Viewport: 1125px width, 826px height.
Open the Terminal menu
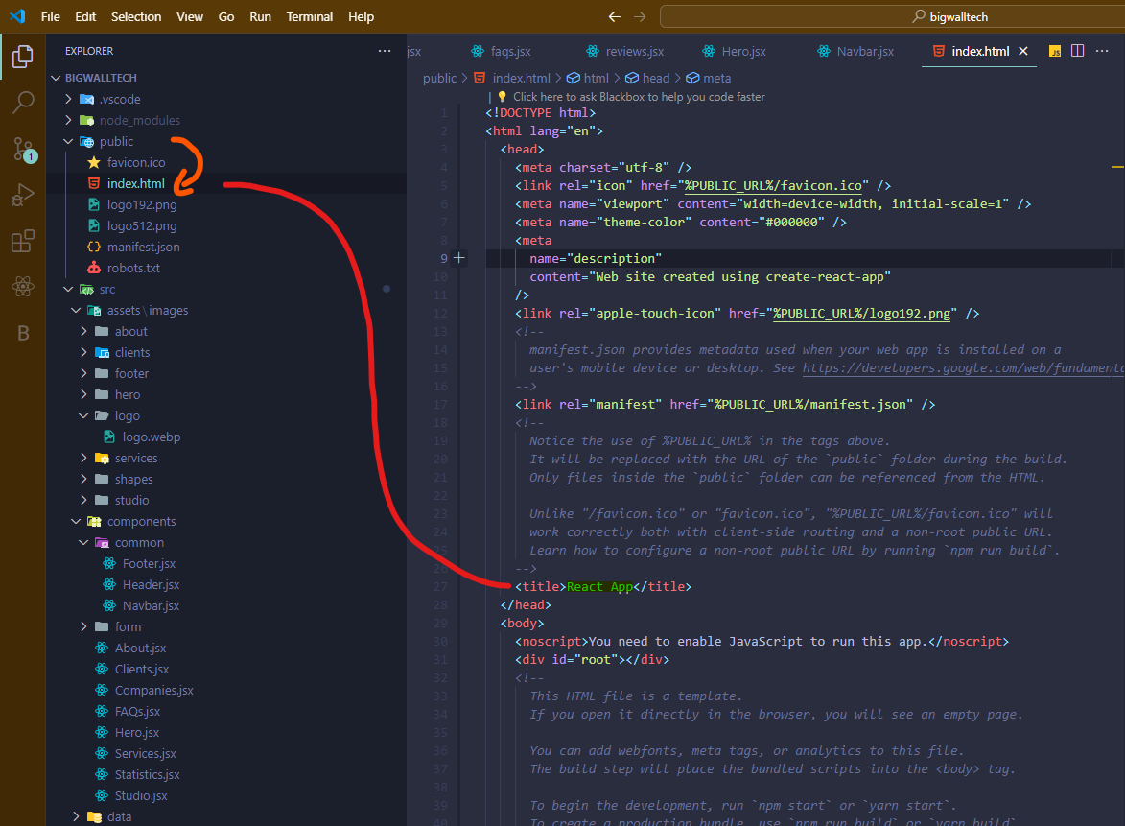309,17
